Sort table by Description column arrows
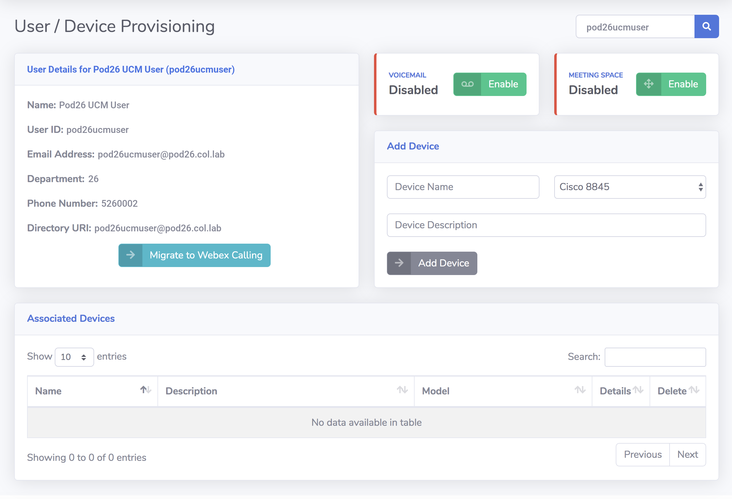This screenshot has width=732, height=499. click(402, 390)
